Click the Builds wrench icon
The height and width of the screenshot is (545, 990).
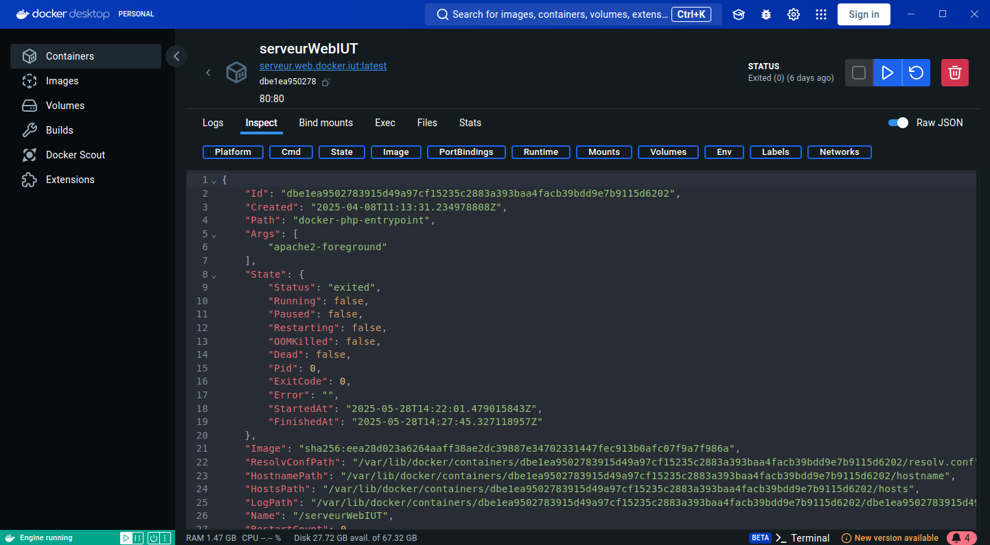(x=29, y=130)
